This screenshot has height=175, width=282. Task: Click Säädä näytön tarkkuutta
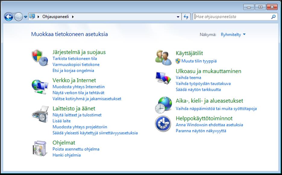point(198,89)
